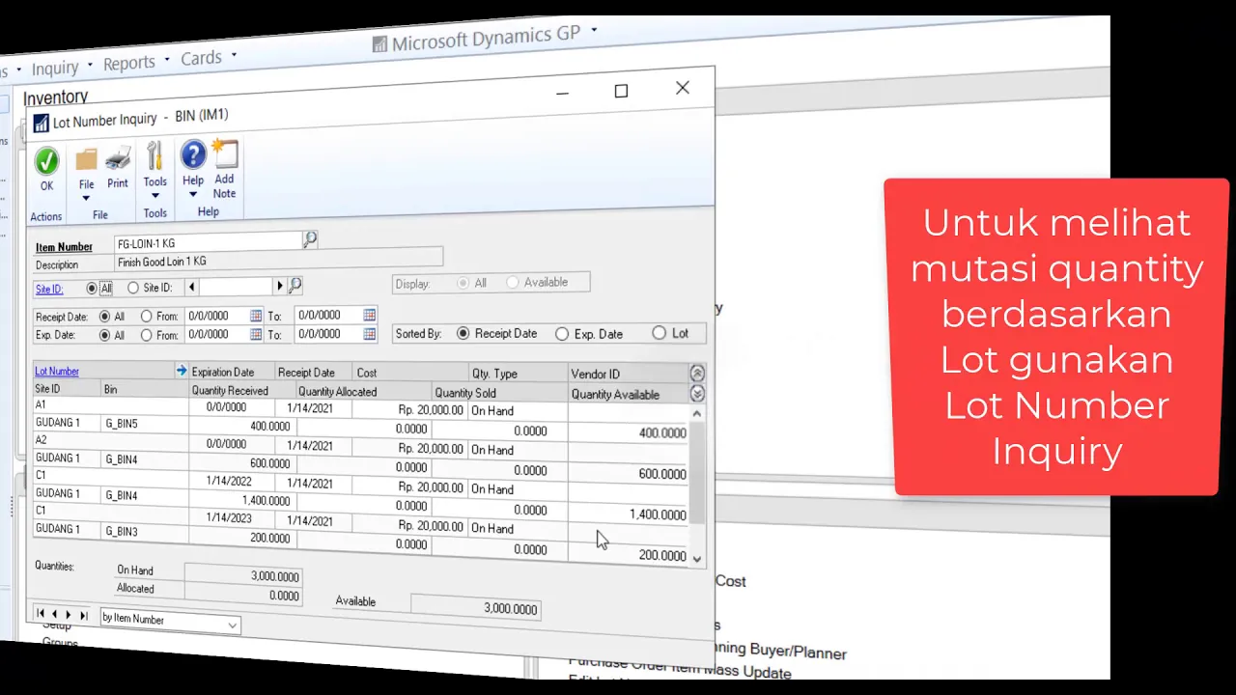The width and height of the screenshot is (1236, 695).
Task: Click blue arrow beside Lot Number header
Action: [x=181, y=371]
